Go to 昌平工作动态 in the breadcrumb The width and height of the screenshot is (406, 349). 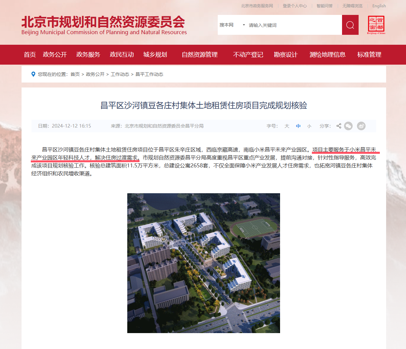click(x=149, y=74)
